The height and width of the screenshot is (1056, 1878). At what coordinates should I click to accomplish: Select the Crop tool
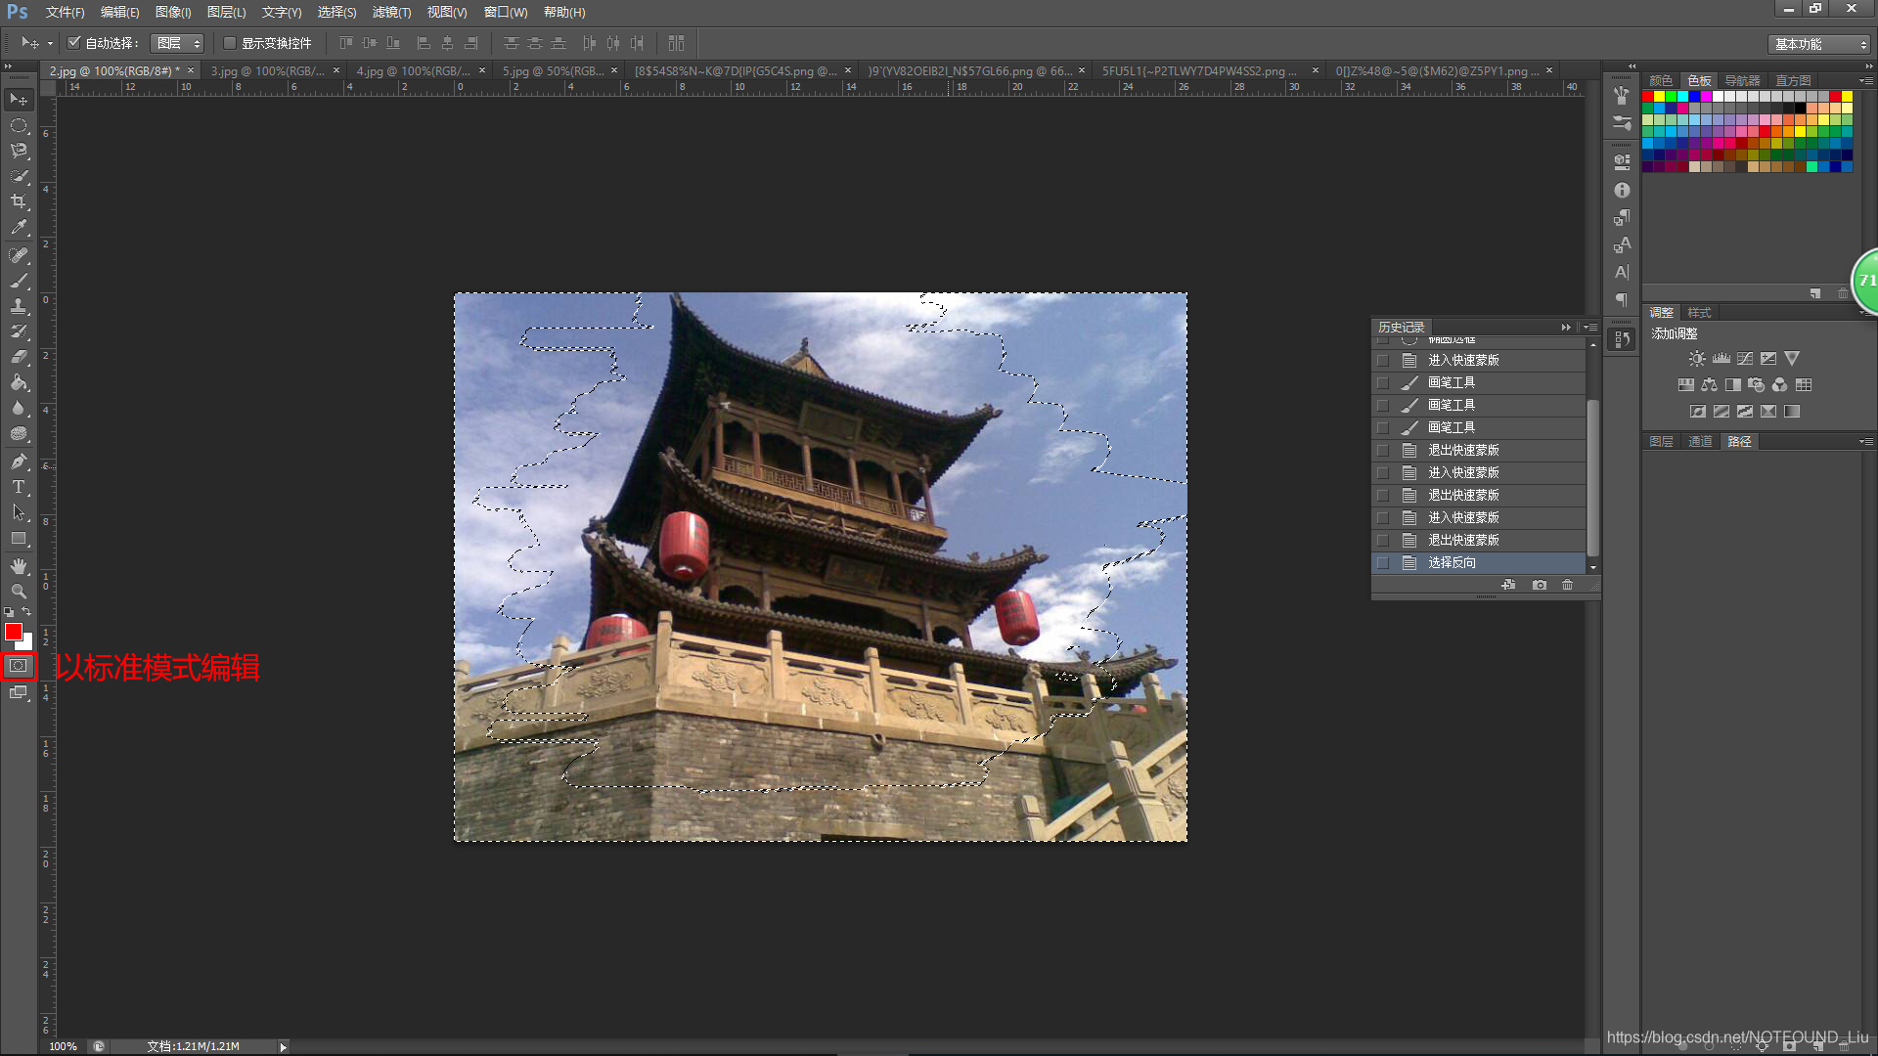19,201
